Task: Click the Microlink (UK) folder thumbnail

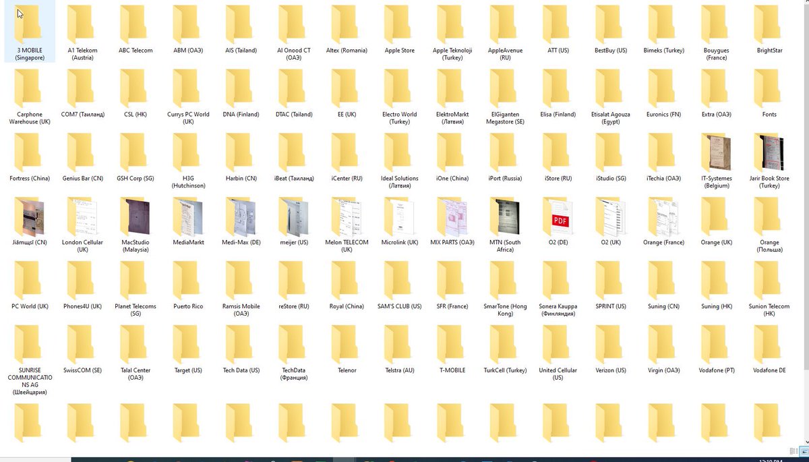Action: tap(399, 216)
